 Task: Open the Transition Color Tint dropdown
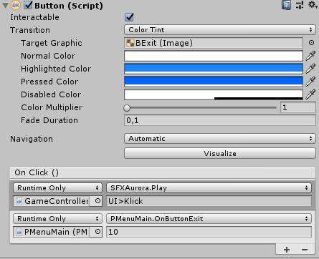(220, 30)
